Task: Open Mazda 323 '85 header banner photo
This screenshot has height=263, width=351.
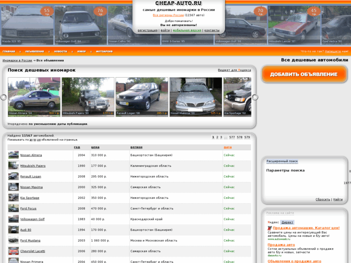Action: tap(28, 25)
